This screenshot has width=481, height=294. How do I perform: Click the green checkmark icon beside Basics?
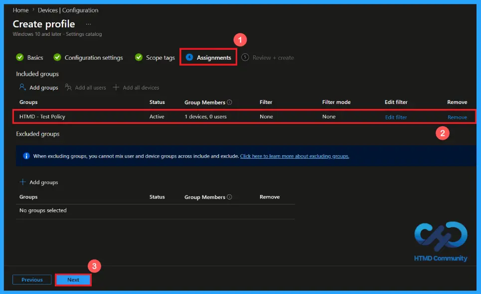coord(20,57)
